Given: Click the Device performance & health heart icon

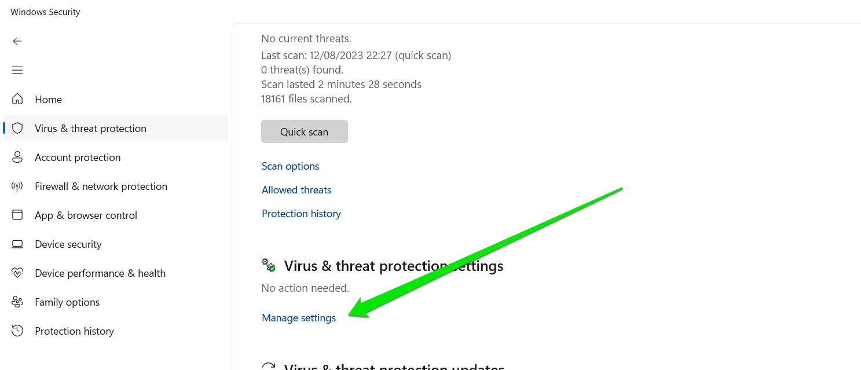Looking at the screenshot, I should [17, 273].
